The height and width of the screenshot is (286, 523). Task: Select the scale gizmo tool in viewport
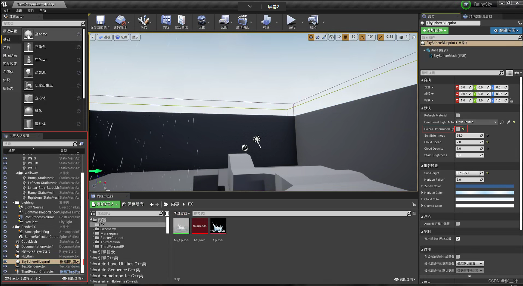(324, 37)
